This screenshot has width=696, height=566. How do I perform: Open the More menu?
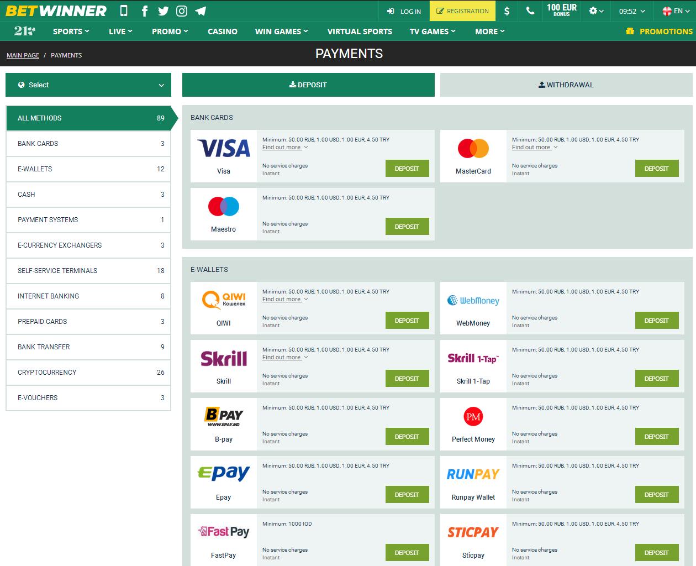(x=490, y=32)
